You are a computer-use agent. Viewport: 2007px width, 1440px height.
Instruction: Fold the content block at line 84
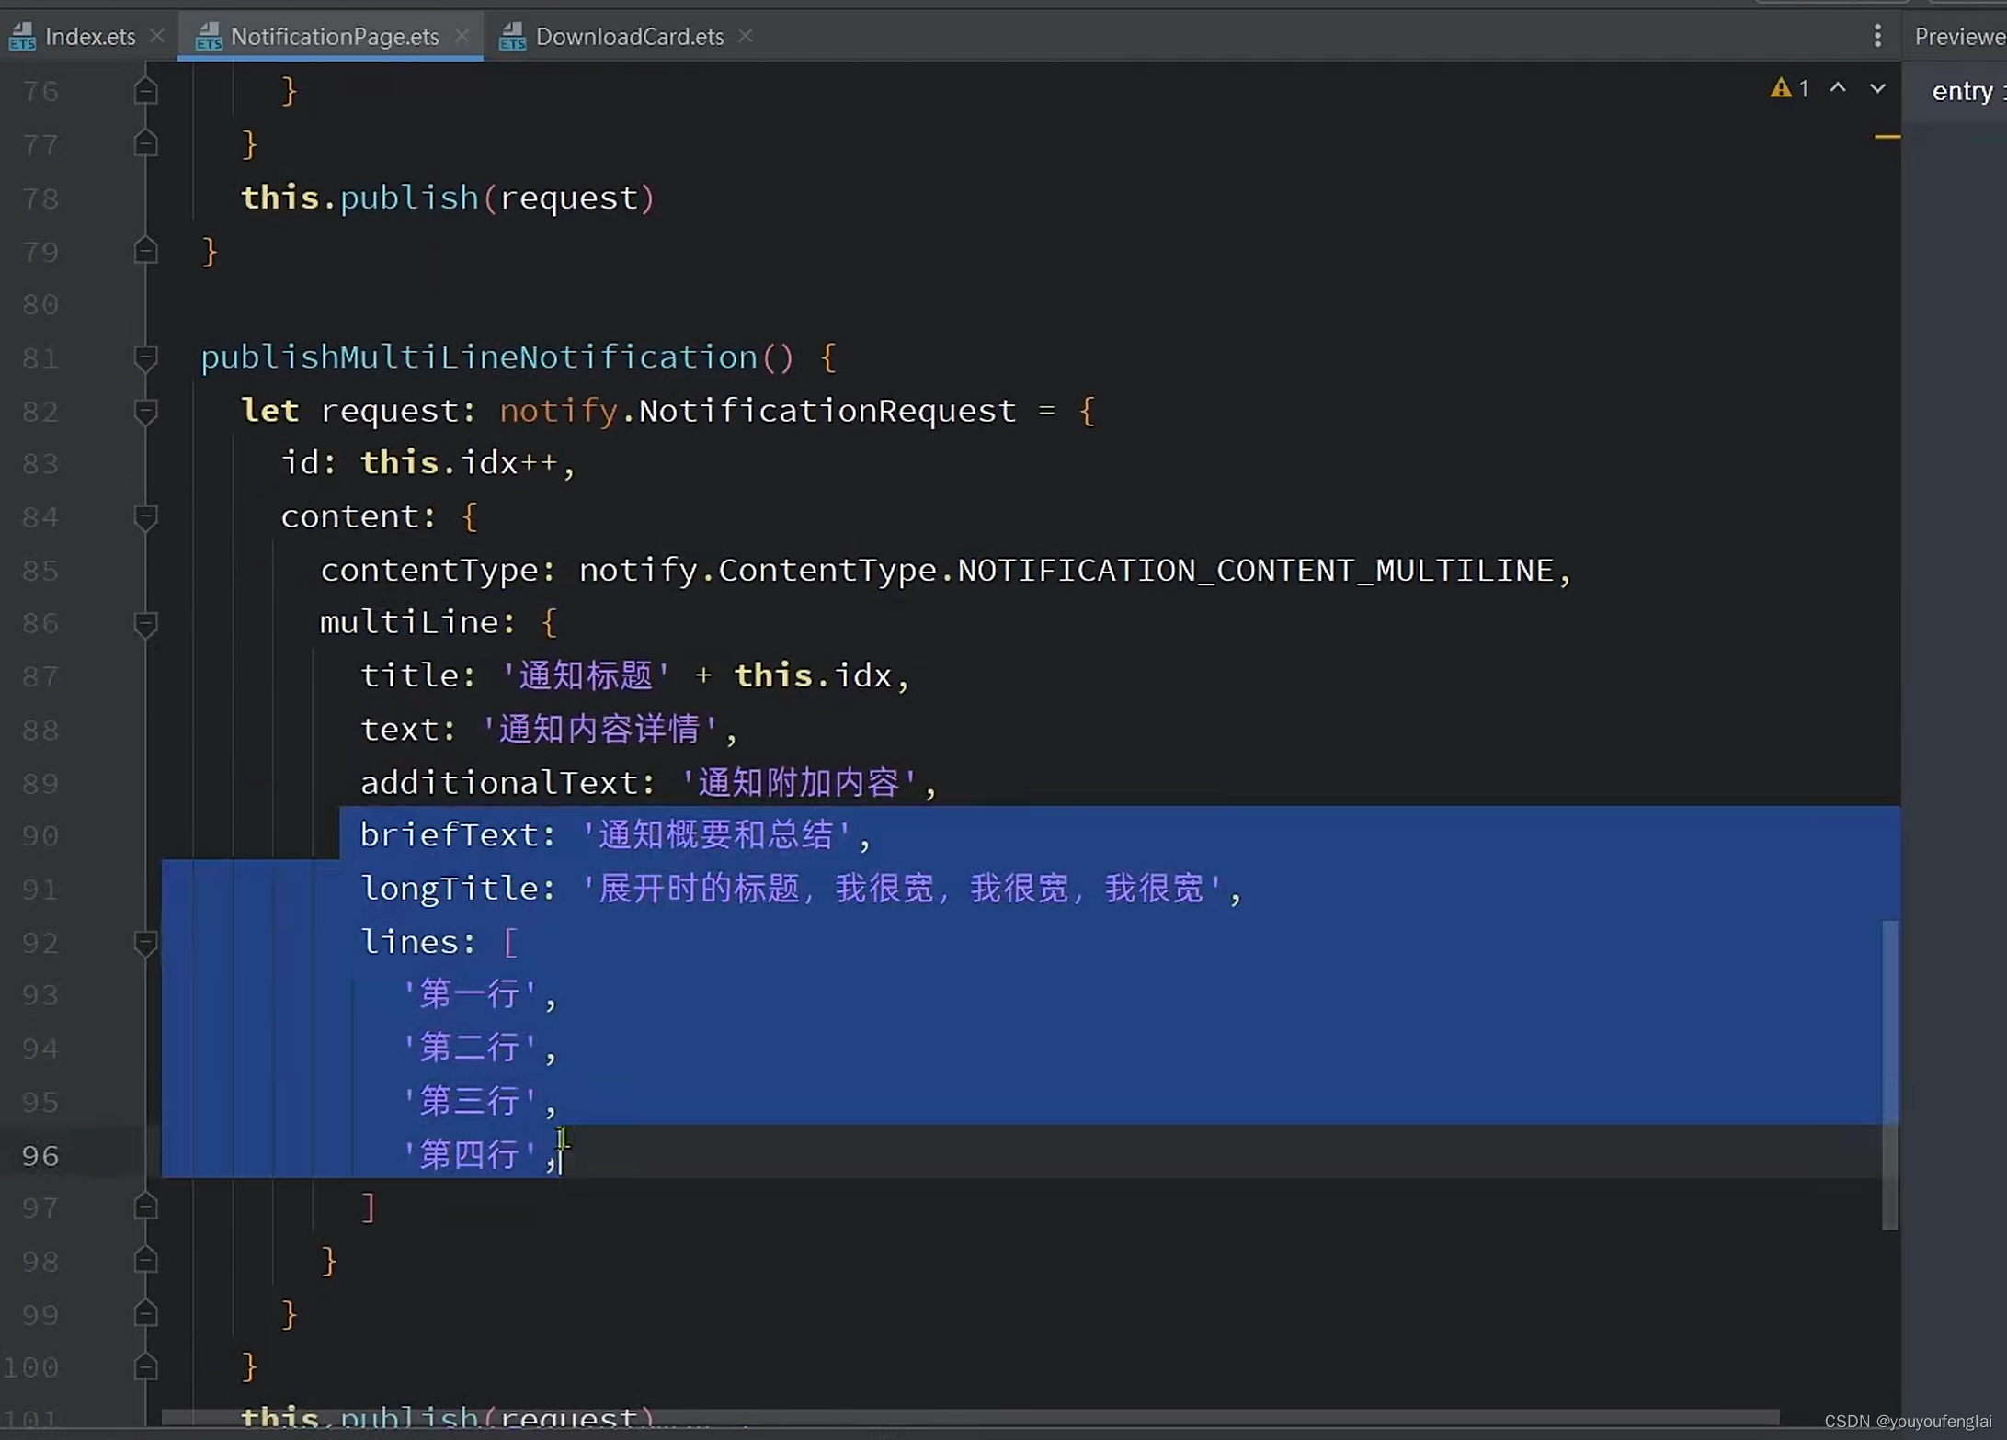(x=145, y=517)
